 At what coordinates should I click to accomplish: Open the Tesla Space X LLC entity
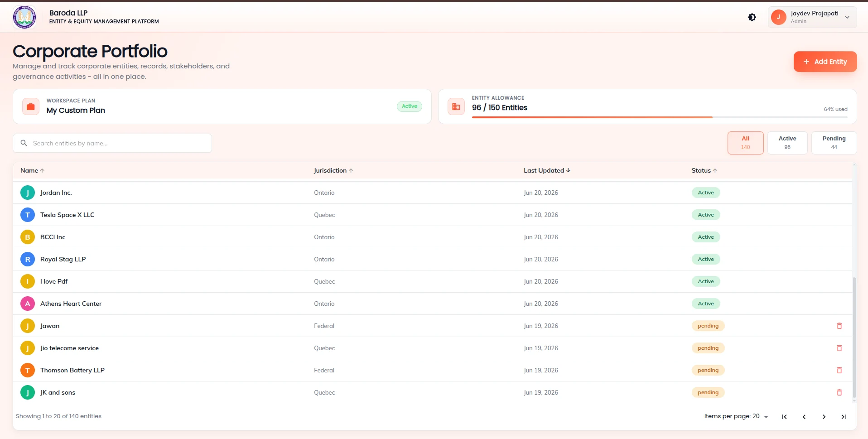tap(67, 215)
